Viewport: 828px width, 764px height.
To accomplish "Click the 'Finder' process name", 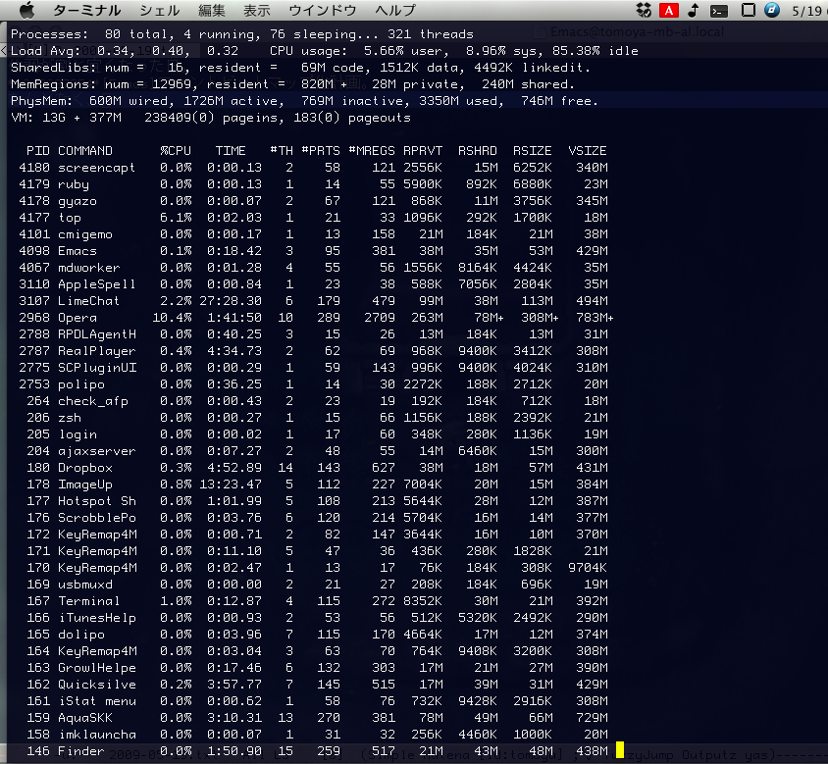I will point(81,751).
